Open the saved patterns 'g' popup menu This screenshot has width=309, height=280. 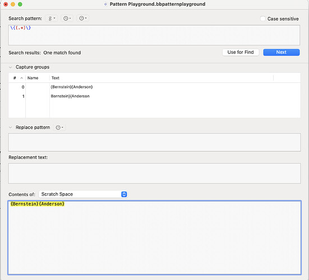point(52,18)
